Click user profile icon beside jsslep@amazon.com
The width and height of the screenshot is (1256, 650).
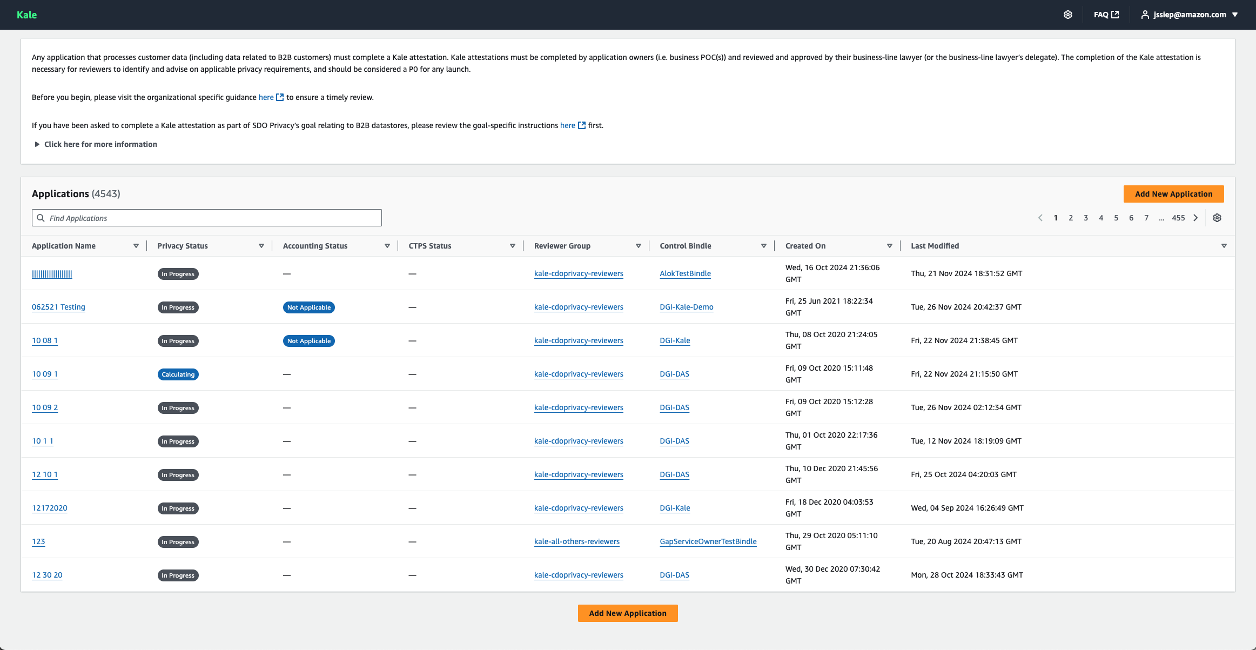pos(1145,15)
